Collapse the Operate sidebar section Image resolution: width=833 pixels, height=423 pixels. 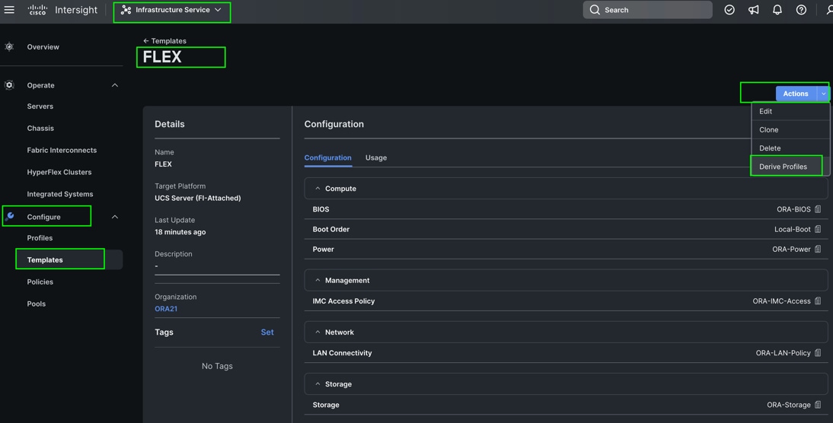coord(115,85)
